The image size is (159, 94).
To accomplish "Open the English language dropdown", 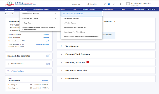I will tap(93, 4).
